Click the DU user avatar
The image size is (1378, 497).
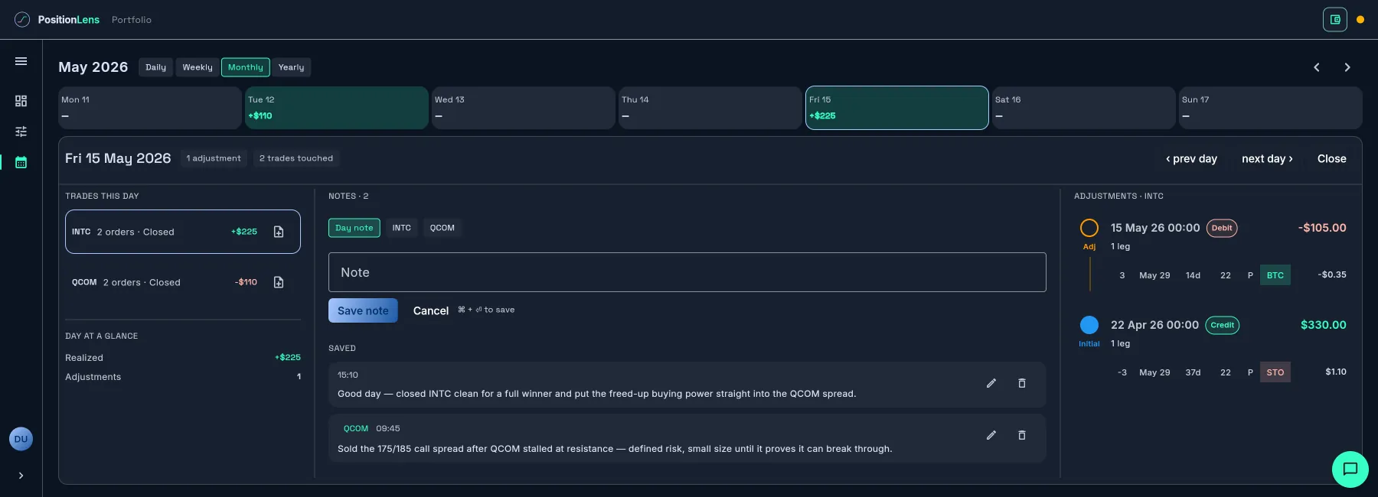coord(21,439)
